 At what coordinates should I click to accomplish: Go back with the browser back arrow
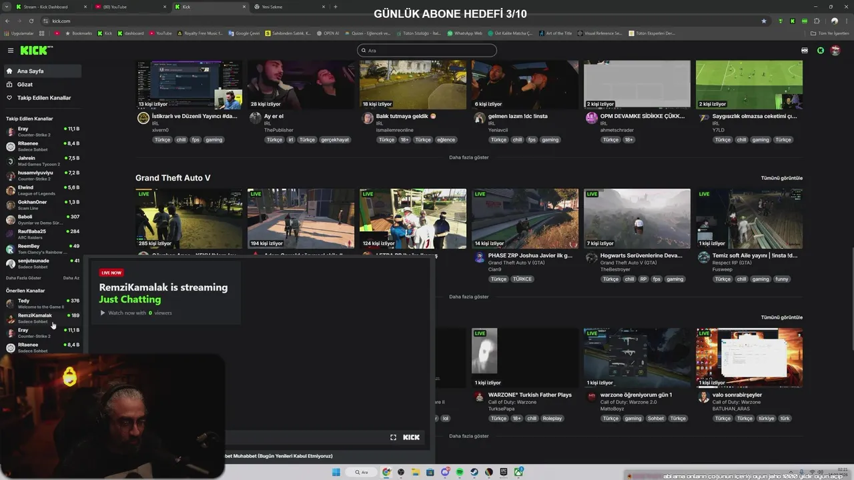tap(8, 21)
